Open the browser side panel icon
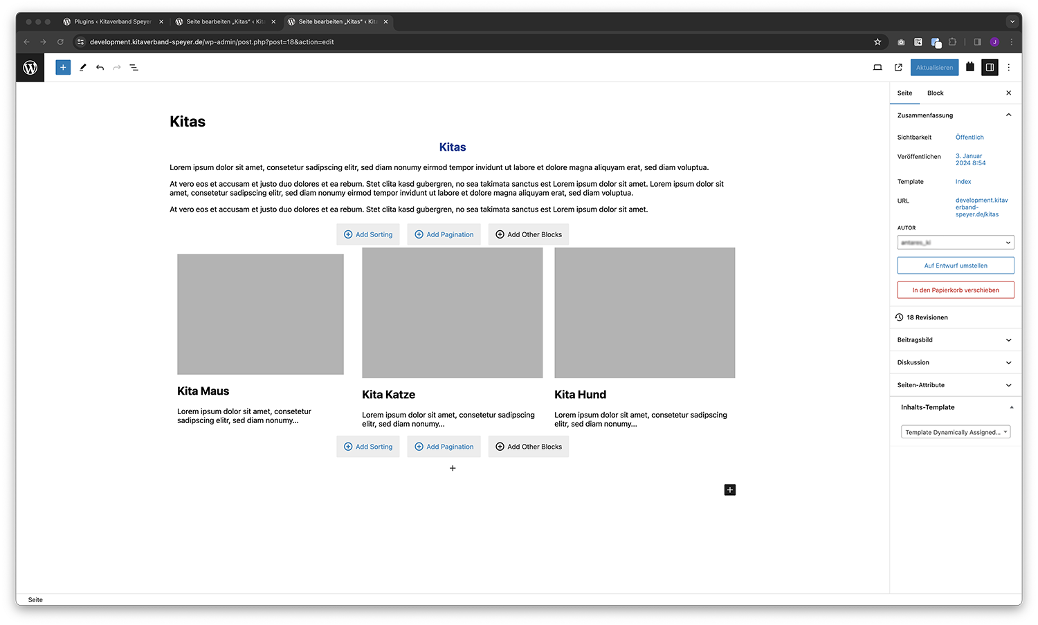Image resolution: width=1038 pixels, height=625 pixels. (977, 42)
